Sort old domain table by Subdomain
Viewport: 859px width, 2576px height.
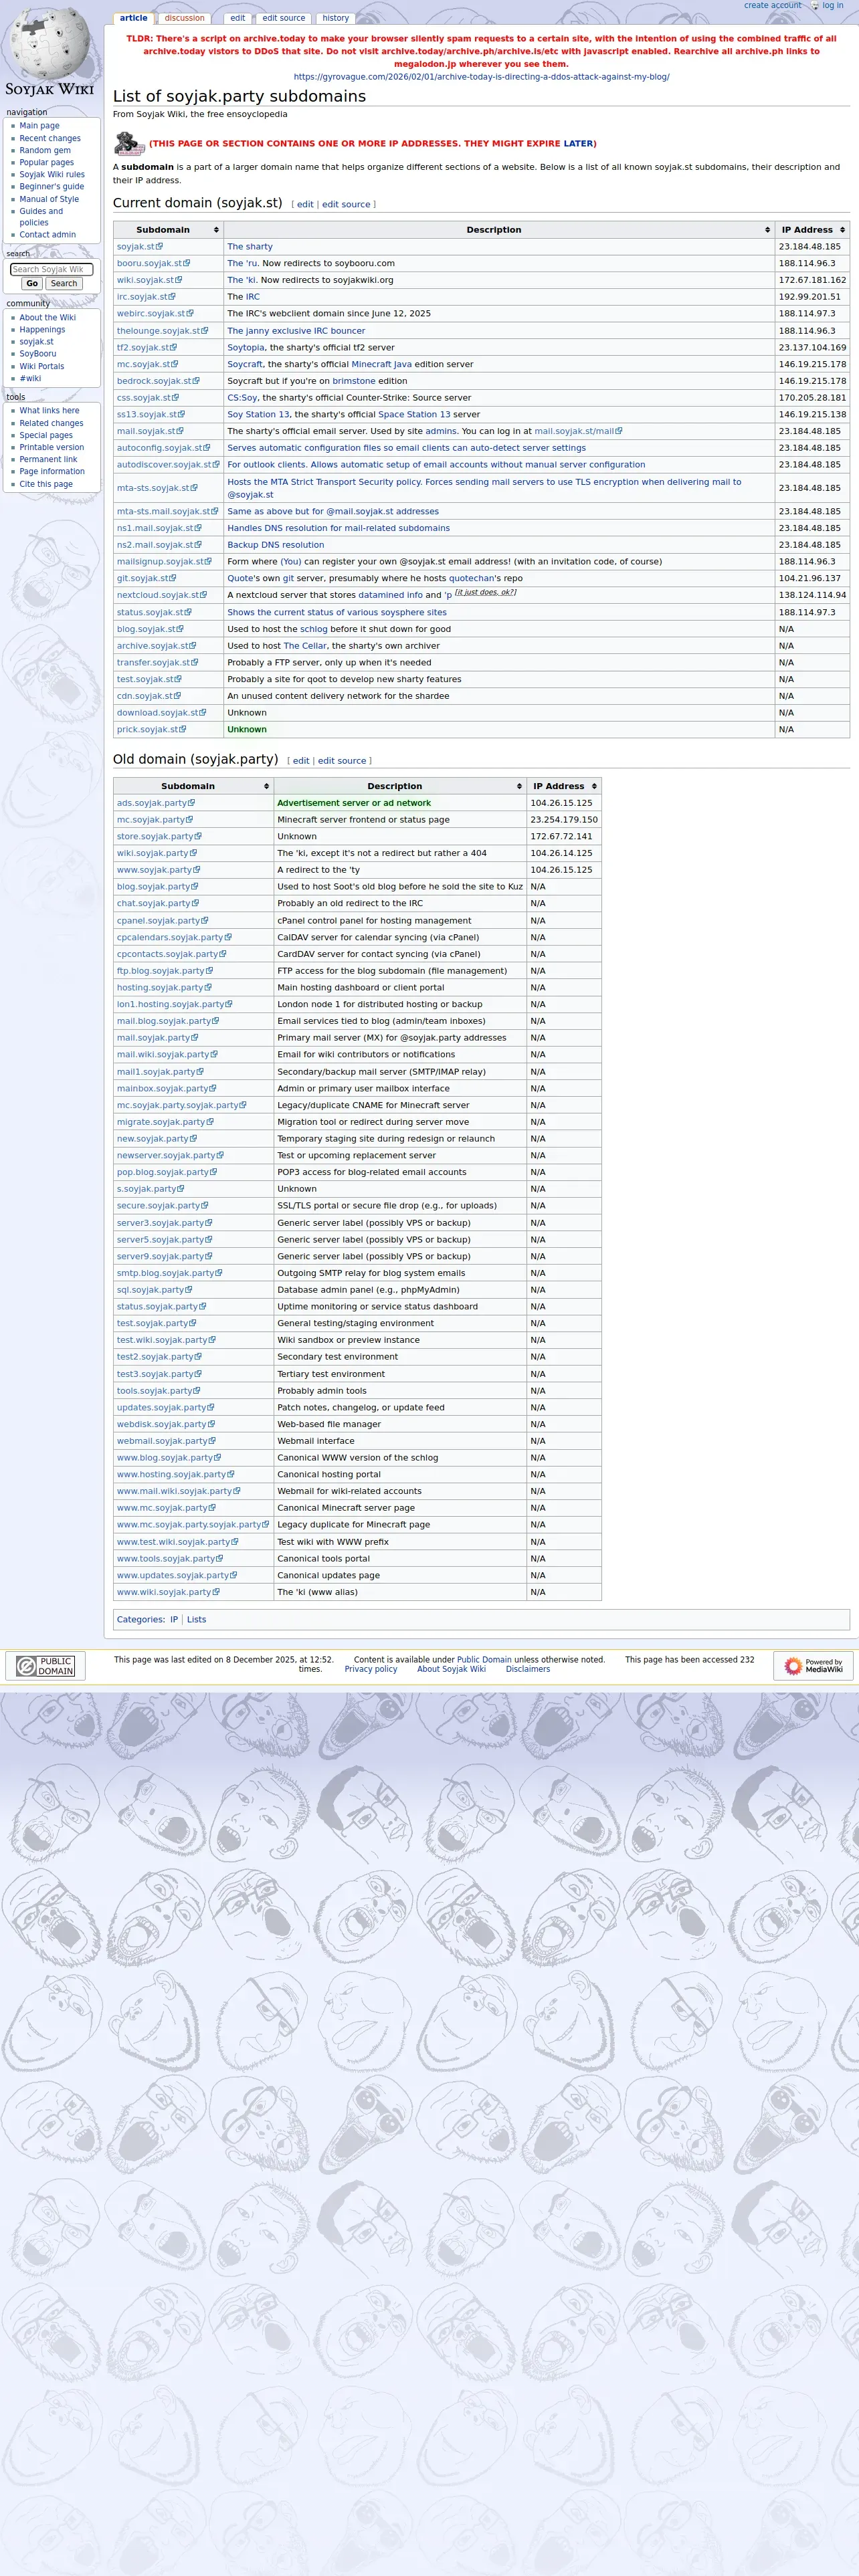point(193,786)
